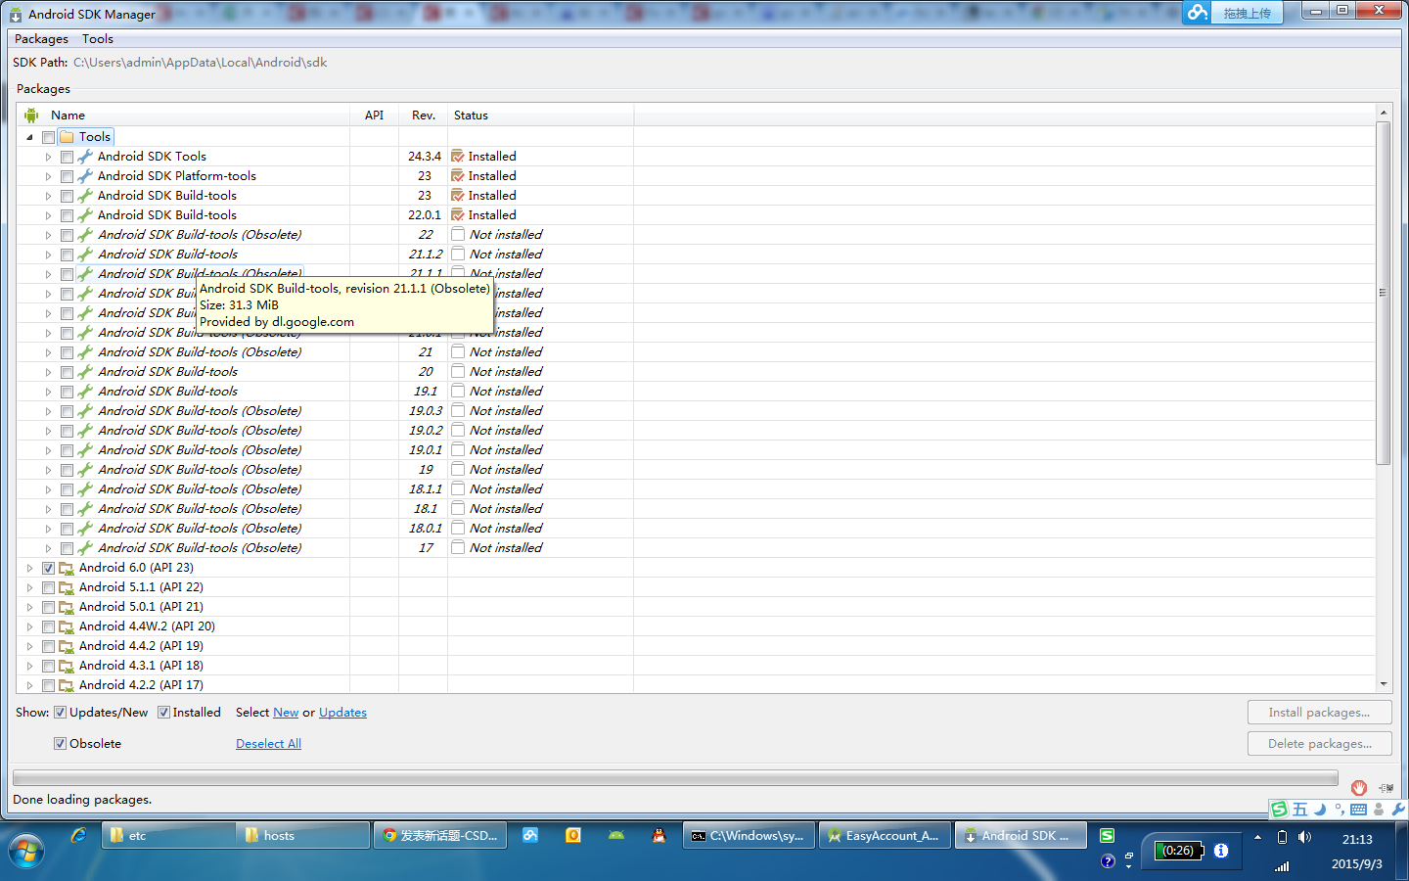Switch to the Chrome window in taskbar
Image resolution: width=1409 pixels, height=881 pixels.
point(440,835)
